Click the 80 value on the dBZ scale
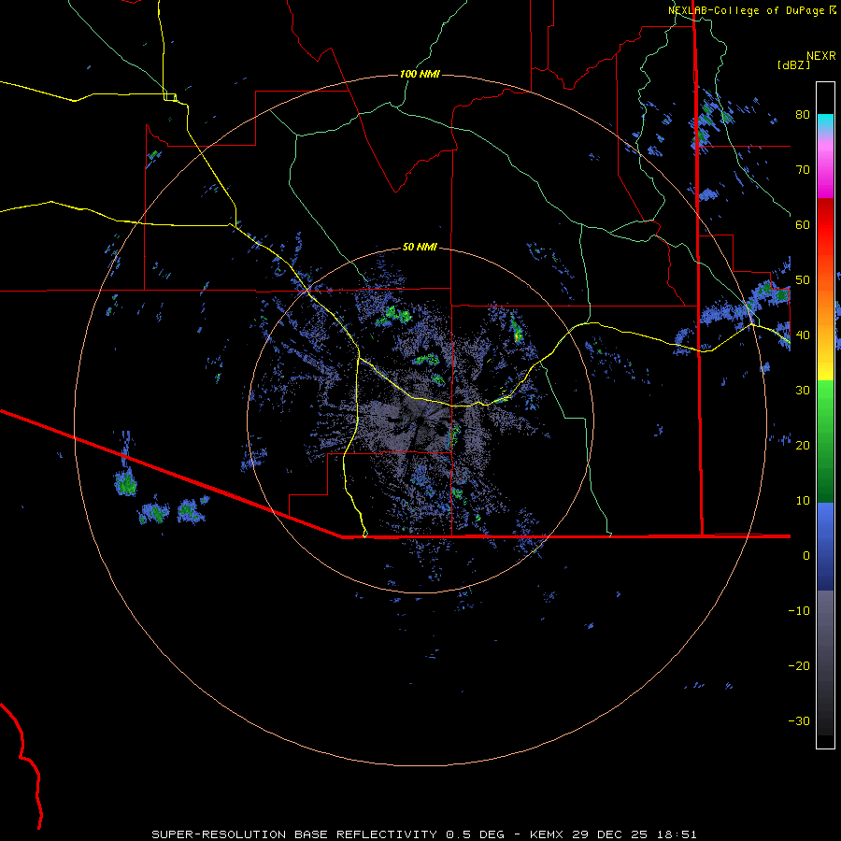This screenshot has height=841, width=841. coord(803,115)
